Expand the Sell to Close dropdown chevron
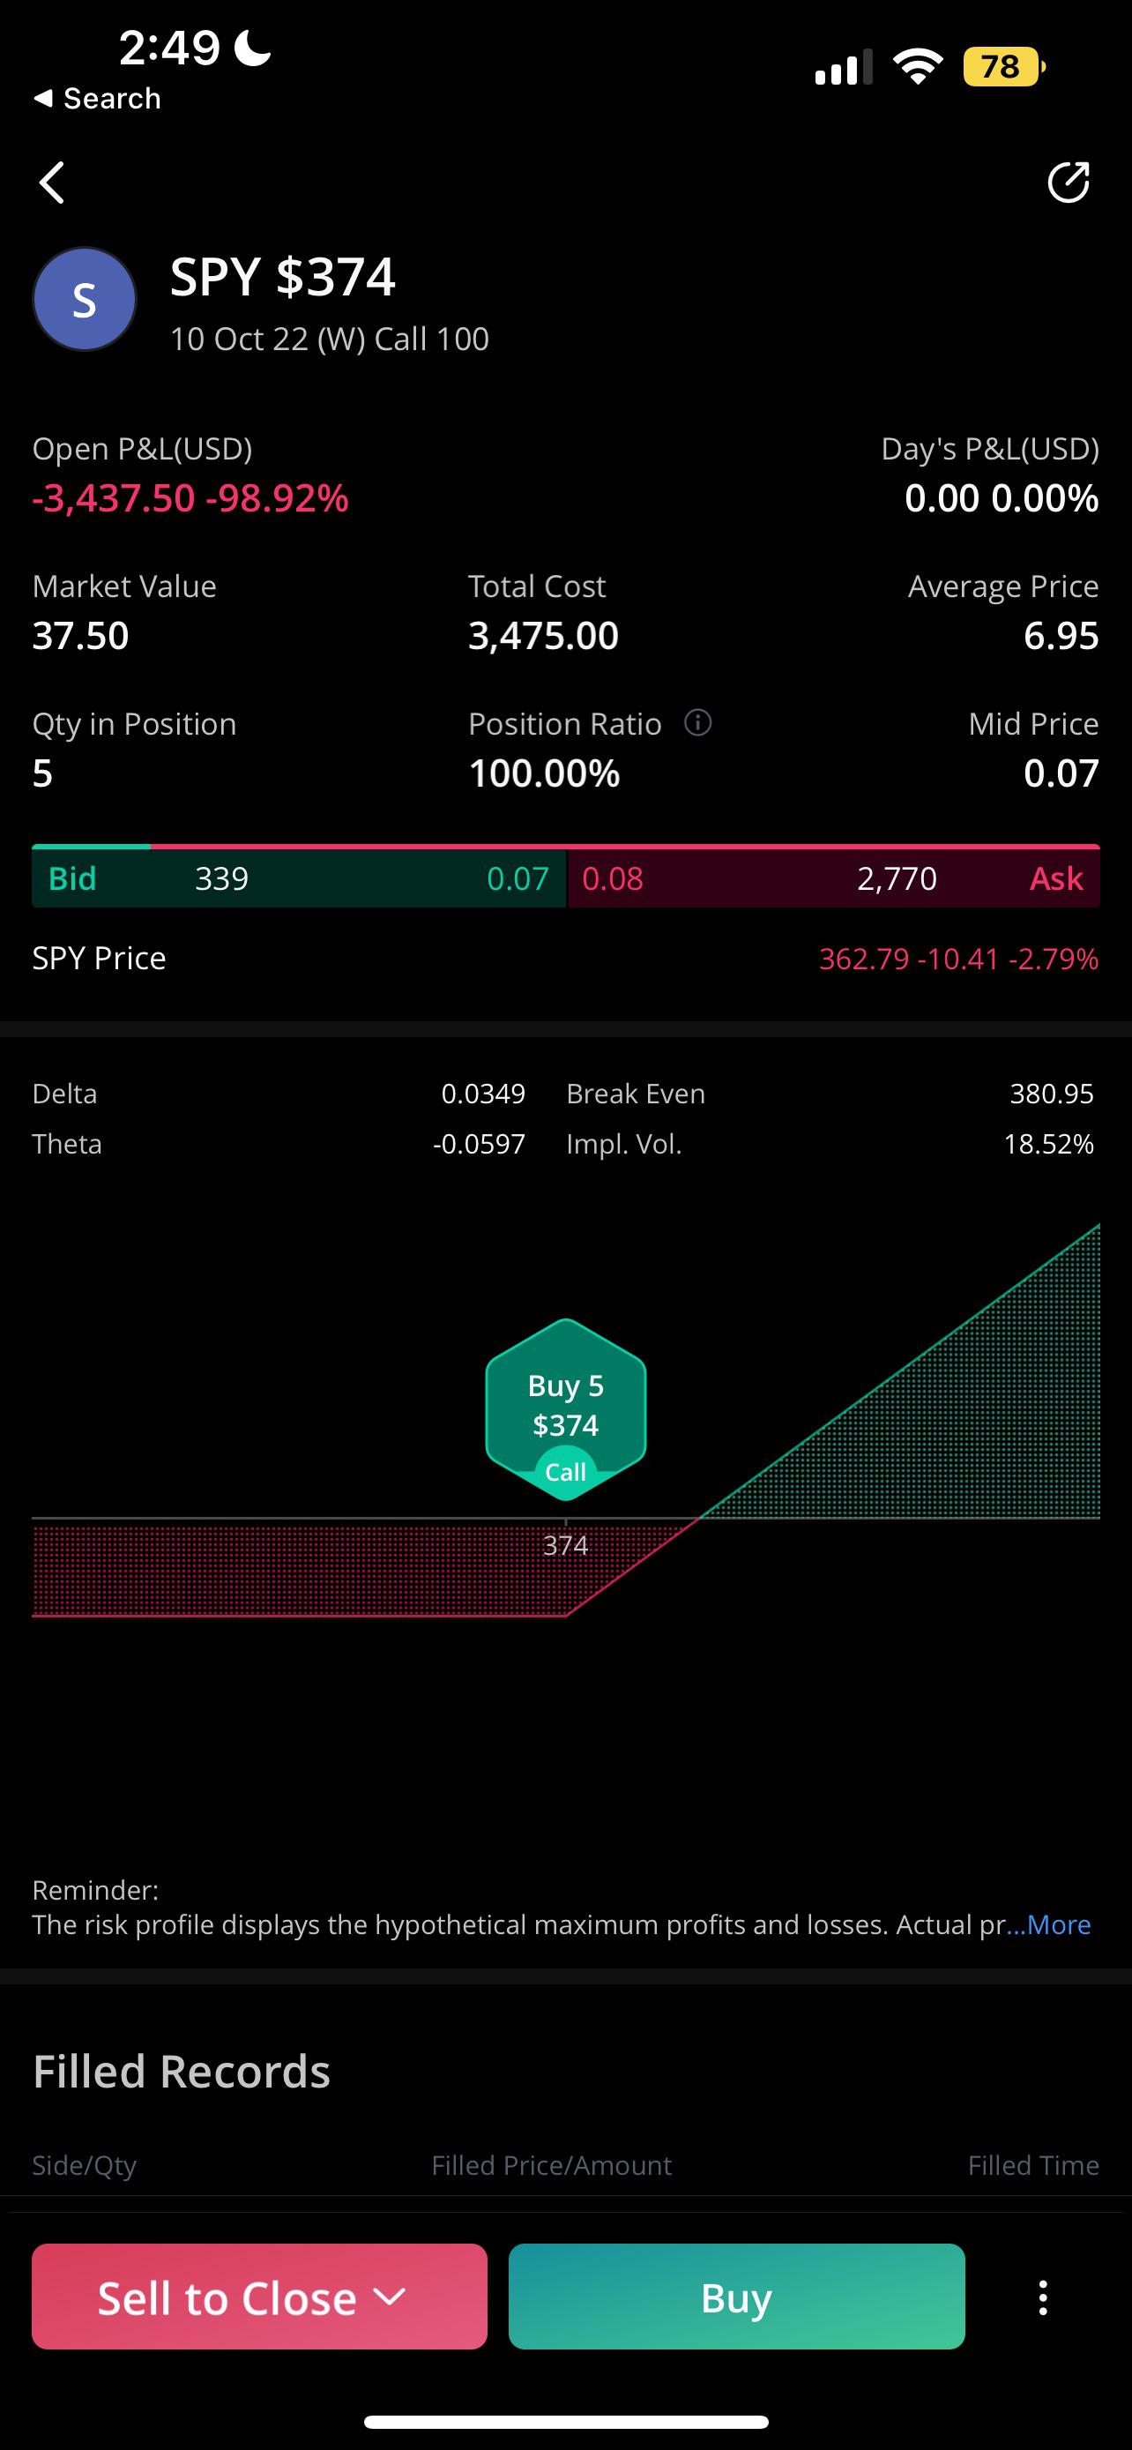This screenshot has height=2450, width=1132. [x=389, y=2297]
